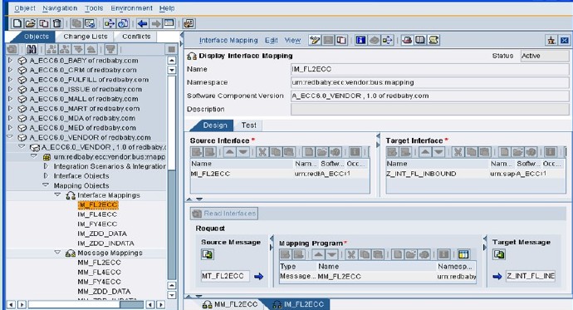This screenshot has height=310, width=573.
Task: Collapse the Message Mappings node
Action: 58,253
